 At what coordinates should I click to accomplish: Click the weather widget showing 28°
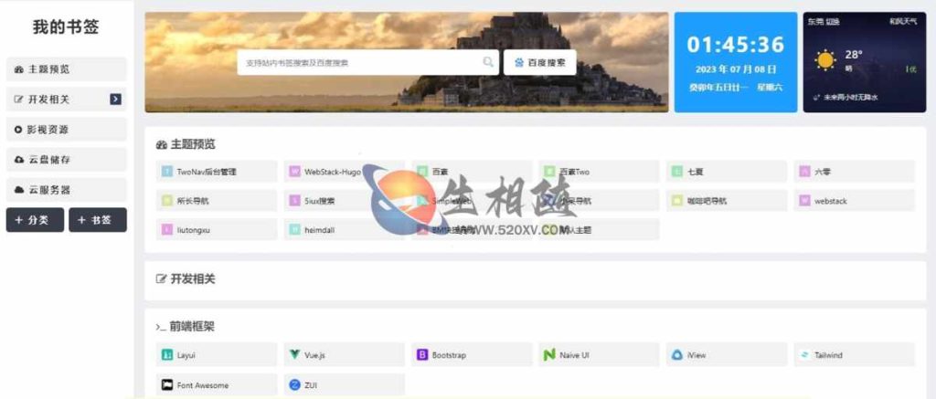point(865,62)
